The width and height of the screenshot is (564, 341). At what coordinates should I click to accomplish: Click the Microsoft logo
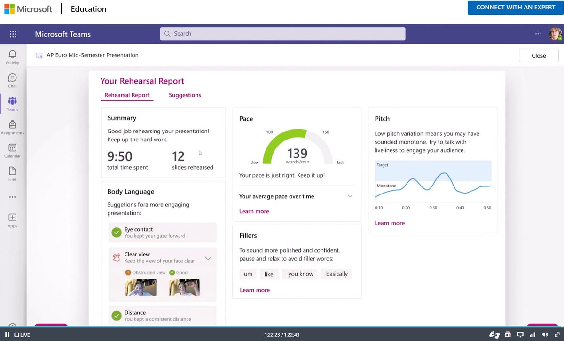click(x=28, y=9)
